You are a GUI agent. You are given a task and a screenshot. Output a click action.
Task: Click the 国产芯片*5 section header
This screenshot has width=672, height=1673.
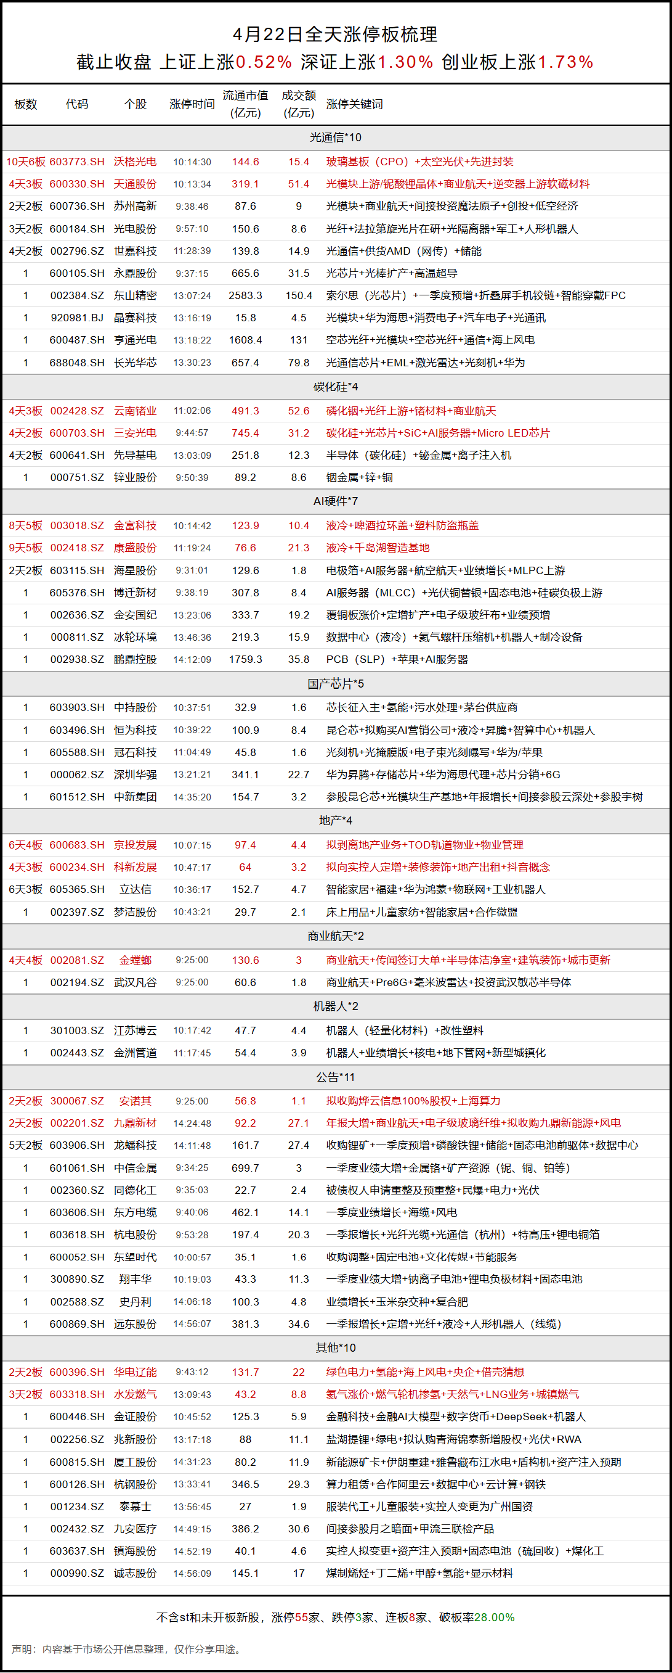tap(335, 683)
